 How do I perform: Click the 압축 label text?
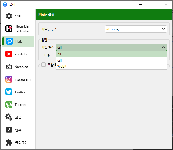(x=18, y=130)
